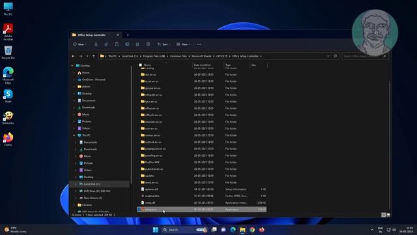Open the New dropdown menu
The width and height of the screenshot is (417, 235).
79,44
